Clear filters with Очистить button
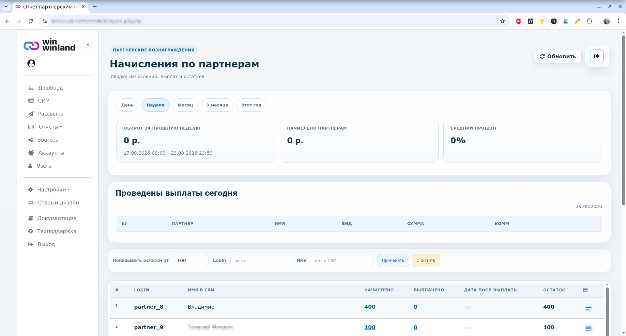Viewport: 626px width, 336px height. [426, 260]
